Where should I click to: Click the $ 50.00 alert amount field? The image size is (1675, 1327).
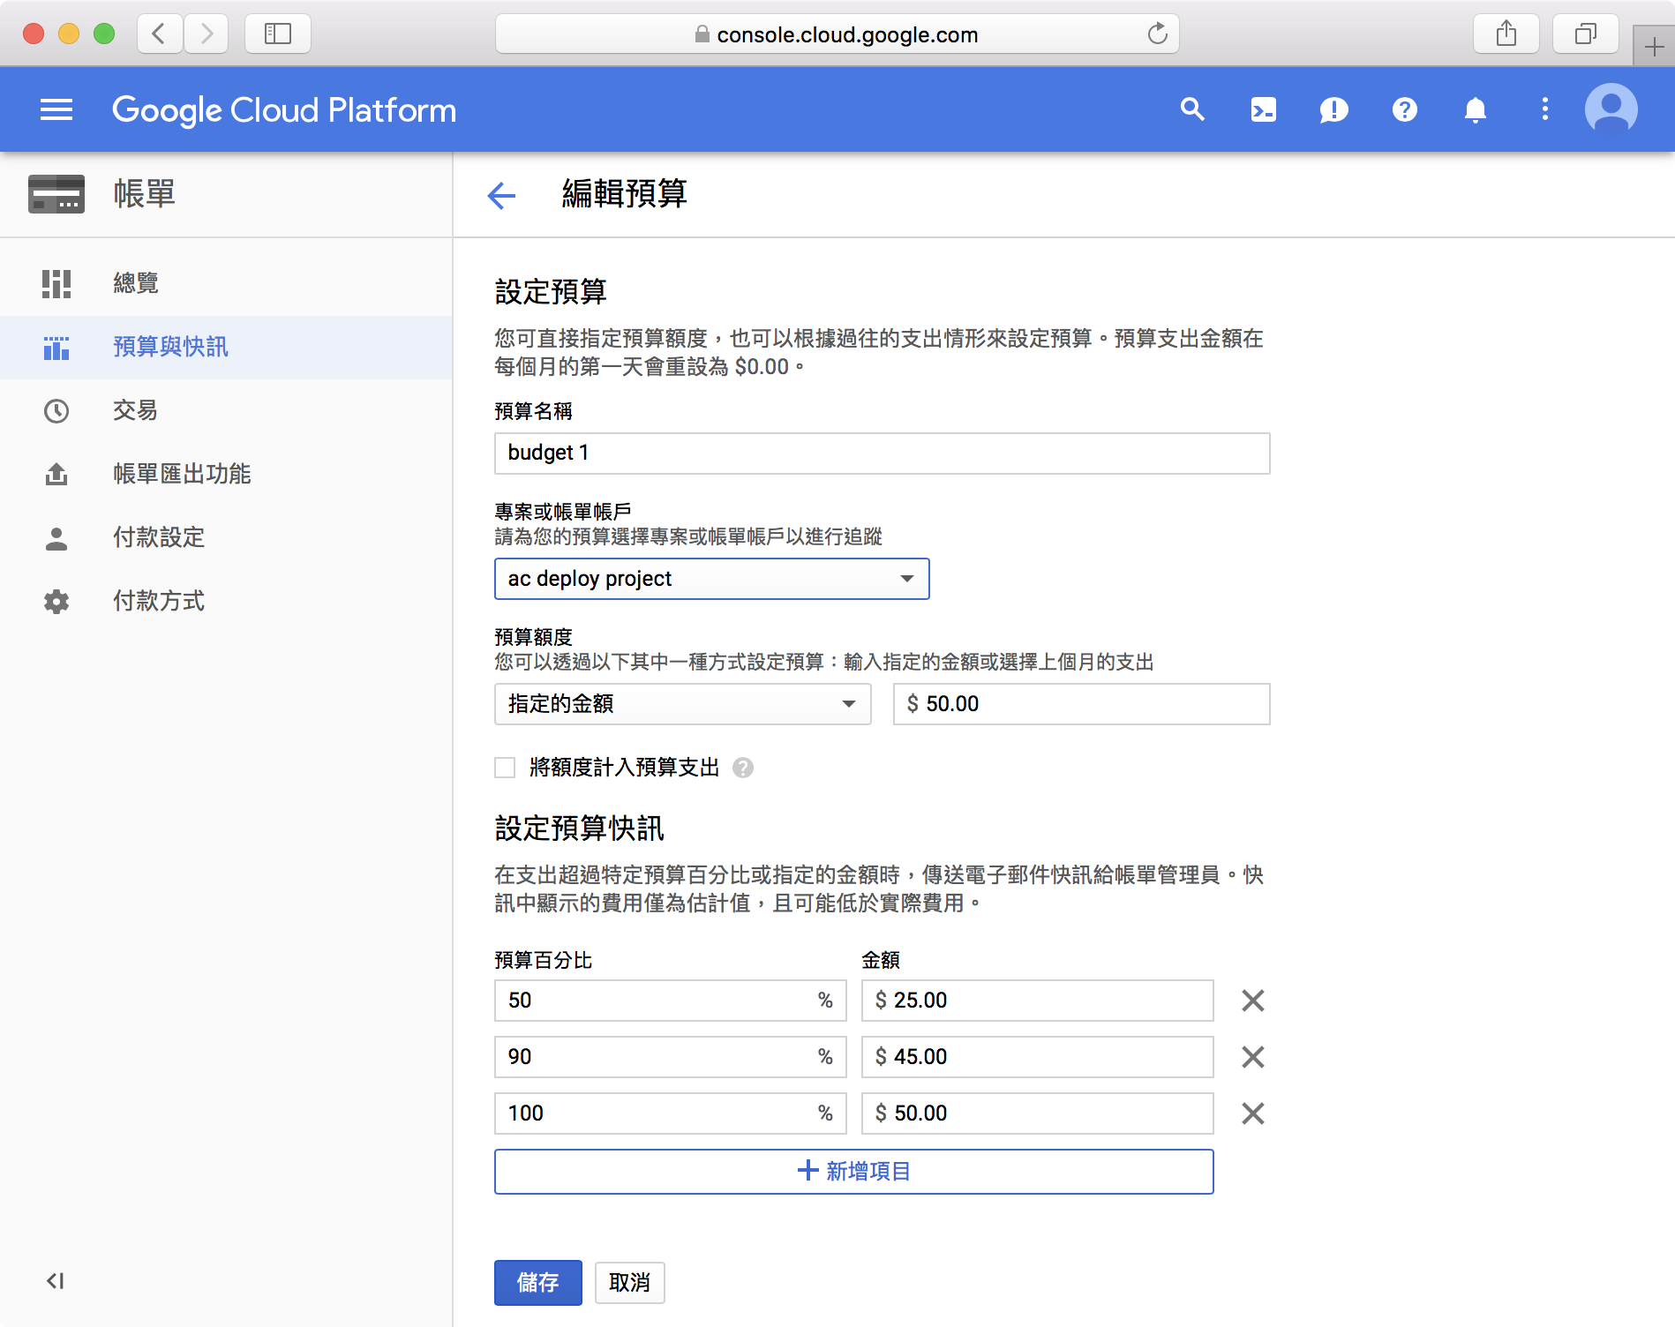click(1038, 1113)
